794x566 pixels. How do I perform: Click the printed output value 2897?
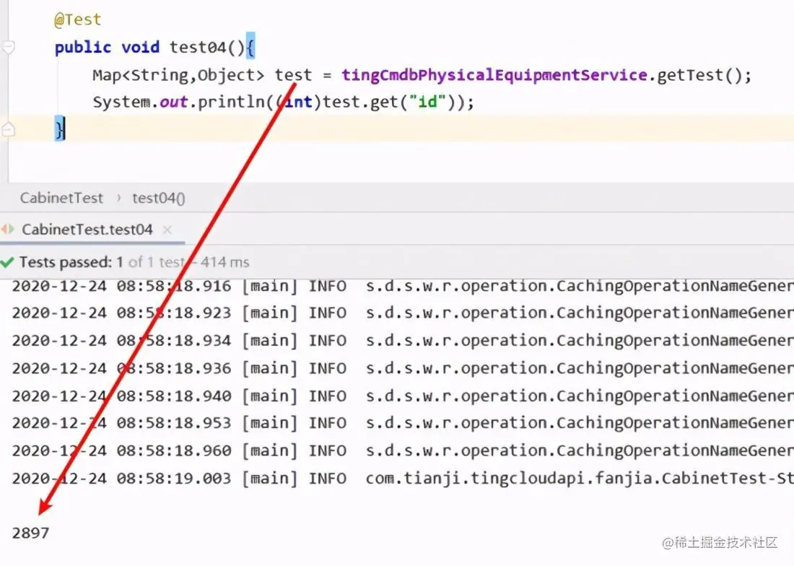30,533
